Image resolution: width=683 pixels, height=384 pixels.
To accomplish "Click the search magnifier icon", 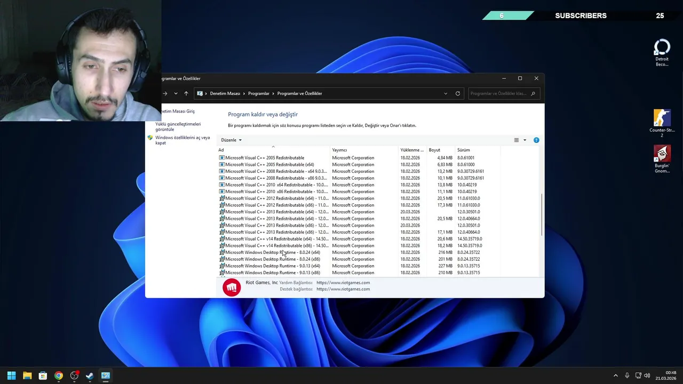I will point(533,93).
